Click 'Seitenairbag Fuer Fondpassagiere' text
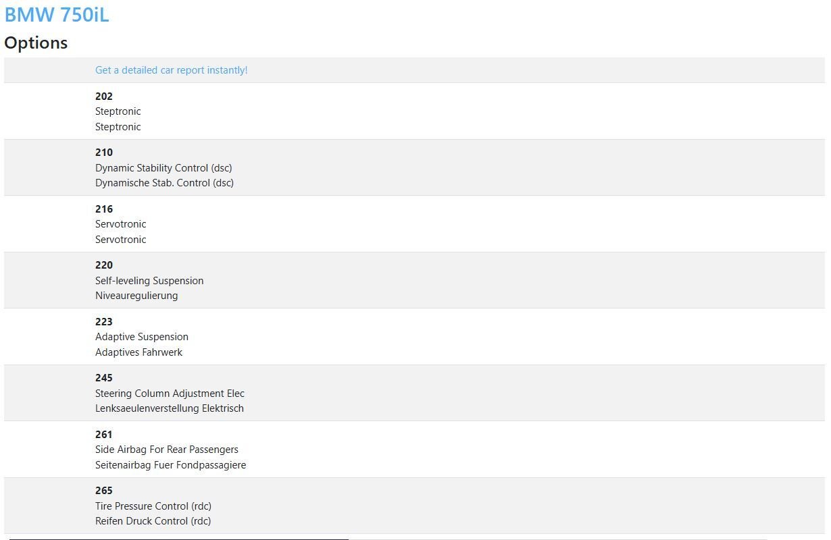The image size is (831, 540). (171, 465)
